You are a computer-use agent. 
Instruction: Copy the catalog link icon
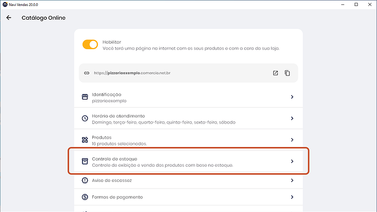287,73
